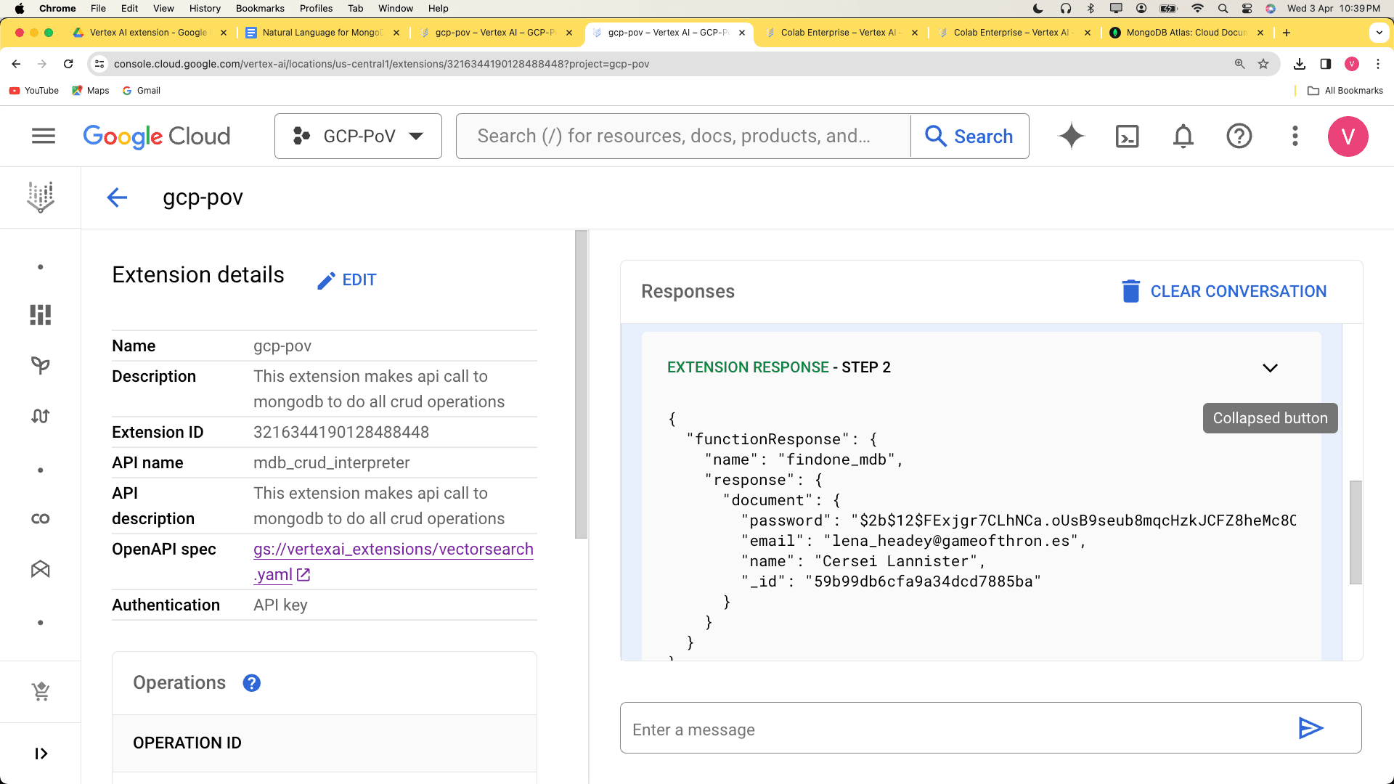Switch to first Colab Enterprise tab

841,33
